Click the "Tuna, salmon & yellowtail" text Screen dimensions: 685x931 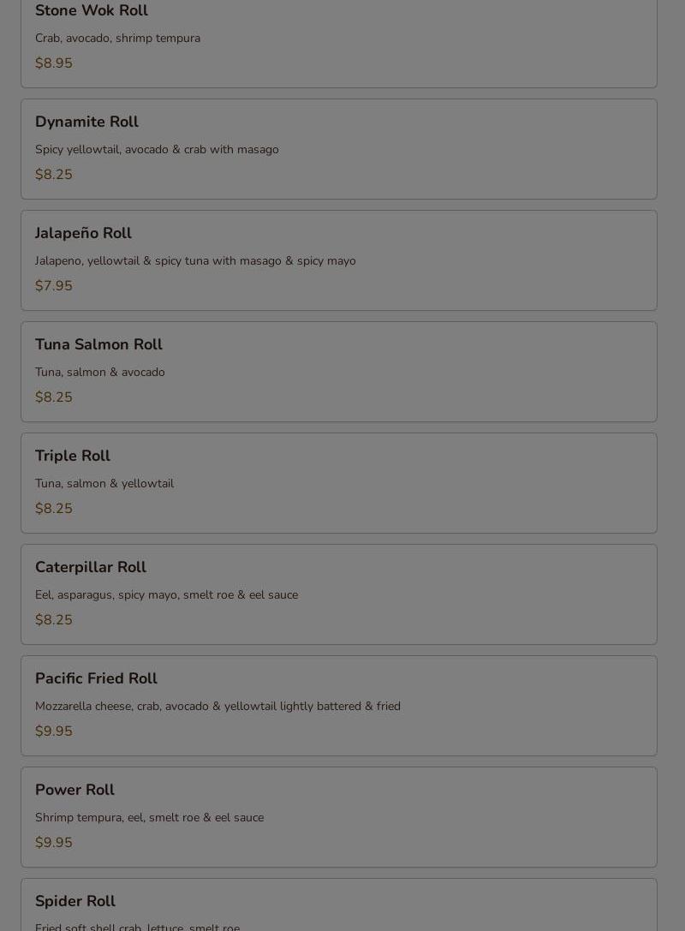(104, 484)
